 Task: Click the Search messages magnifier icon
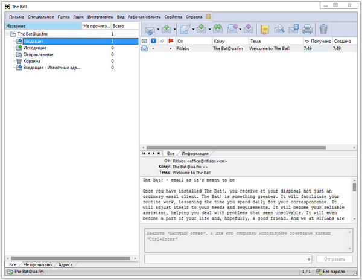(x=279, y=30)
